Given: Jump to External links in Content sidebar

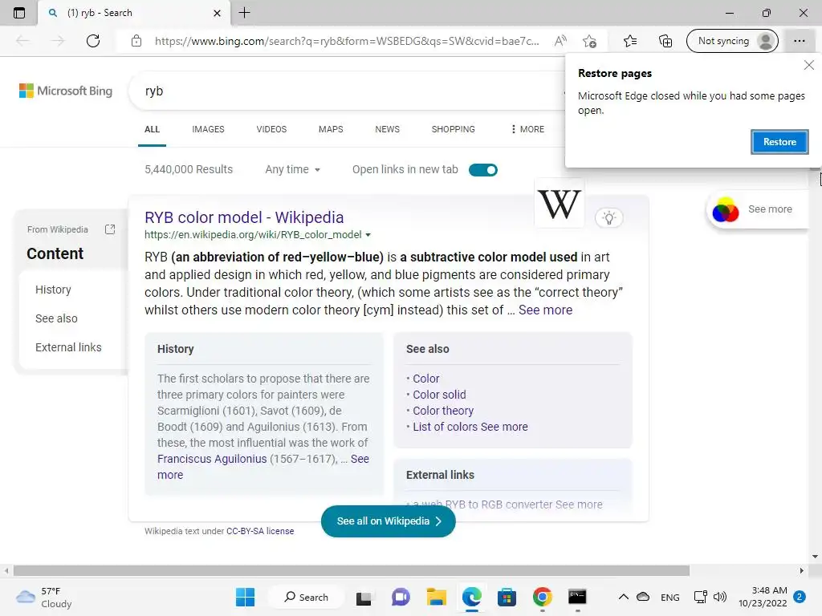Looking at the screenshot, I should [68, 347].
